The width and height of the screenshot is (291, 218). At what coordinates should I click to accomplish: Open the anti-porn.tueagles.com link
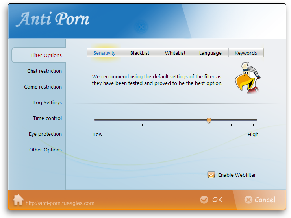(60, 203)
